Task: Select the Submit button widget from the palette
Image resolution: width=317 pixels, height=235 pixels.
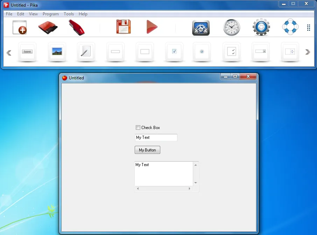Action: click(x=27, y=51)
